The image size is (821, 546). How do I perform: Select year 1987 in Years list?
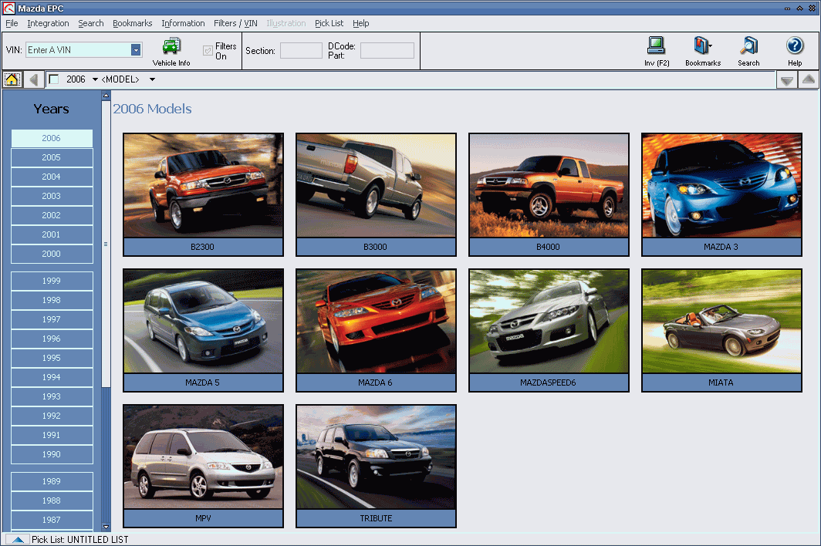[51, 520]
